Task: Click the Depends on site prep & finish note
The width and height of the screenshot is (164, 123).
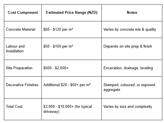Action: [128, 46]
